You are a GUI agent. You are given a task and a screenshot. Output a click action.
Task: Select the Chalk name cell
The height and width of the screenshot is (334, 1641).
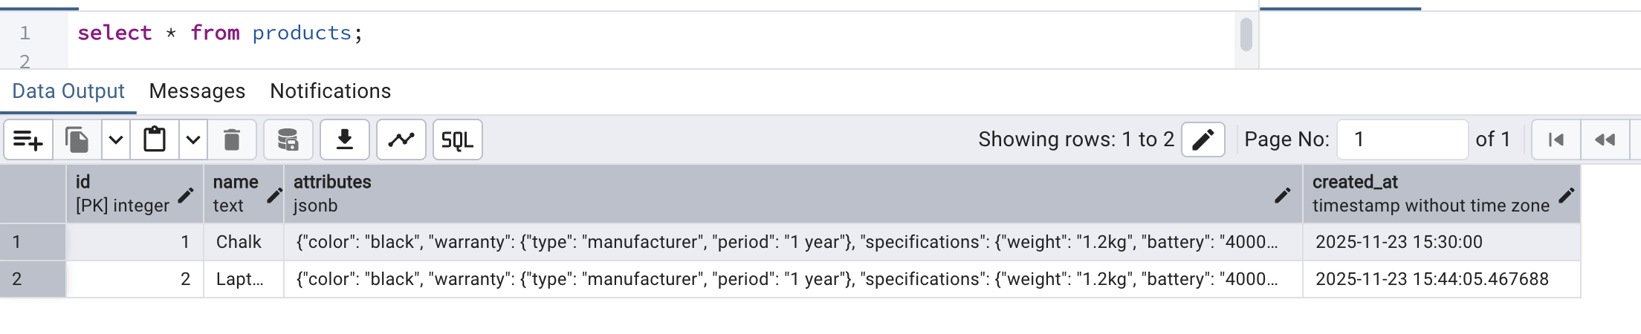pos(239,242)
